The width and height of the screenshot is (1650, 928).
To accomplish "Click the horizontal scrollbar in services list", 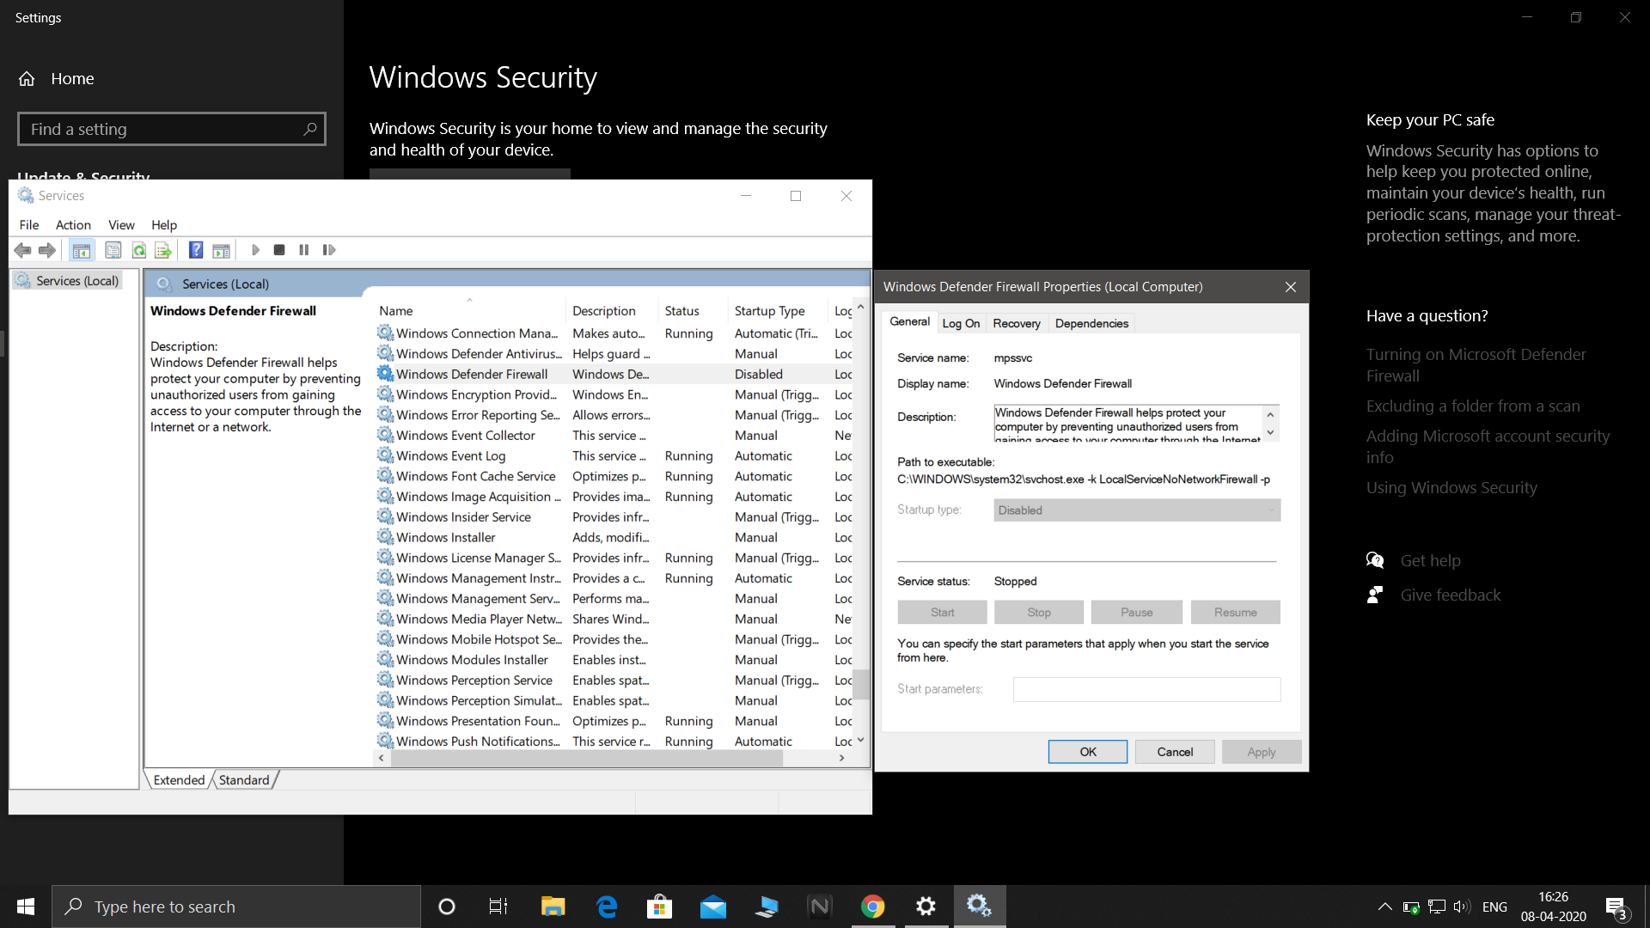I will coord(586,758).
